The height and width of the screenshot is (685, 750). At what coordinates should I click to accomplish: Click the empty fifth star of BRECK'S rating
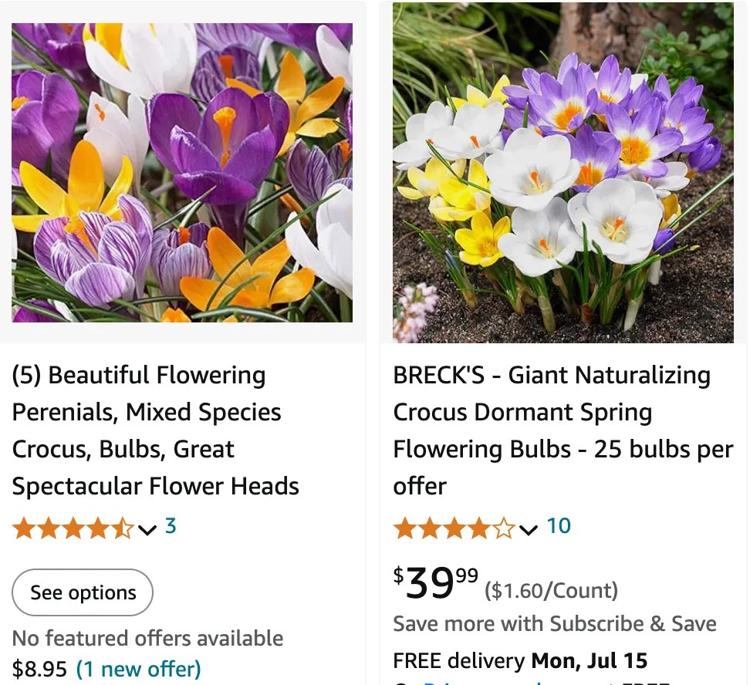point(505,526)
